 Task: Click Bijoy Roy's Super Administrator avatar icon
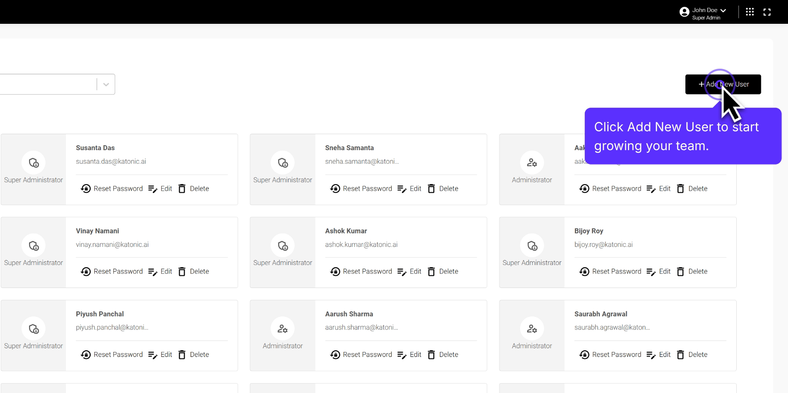point(532,246)
